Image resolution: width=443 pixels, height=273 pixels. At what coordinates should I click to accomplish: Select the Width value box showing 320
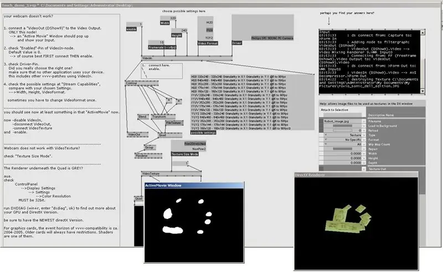[168, 18]
